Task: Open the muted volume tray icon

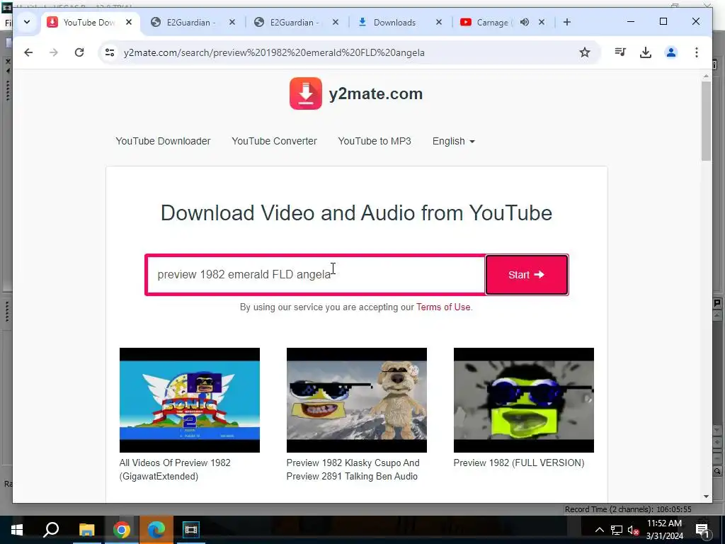Action: [633, 530]
